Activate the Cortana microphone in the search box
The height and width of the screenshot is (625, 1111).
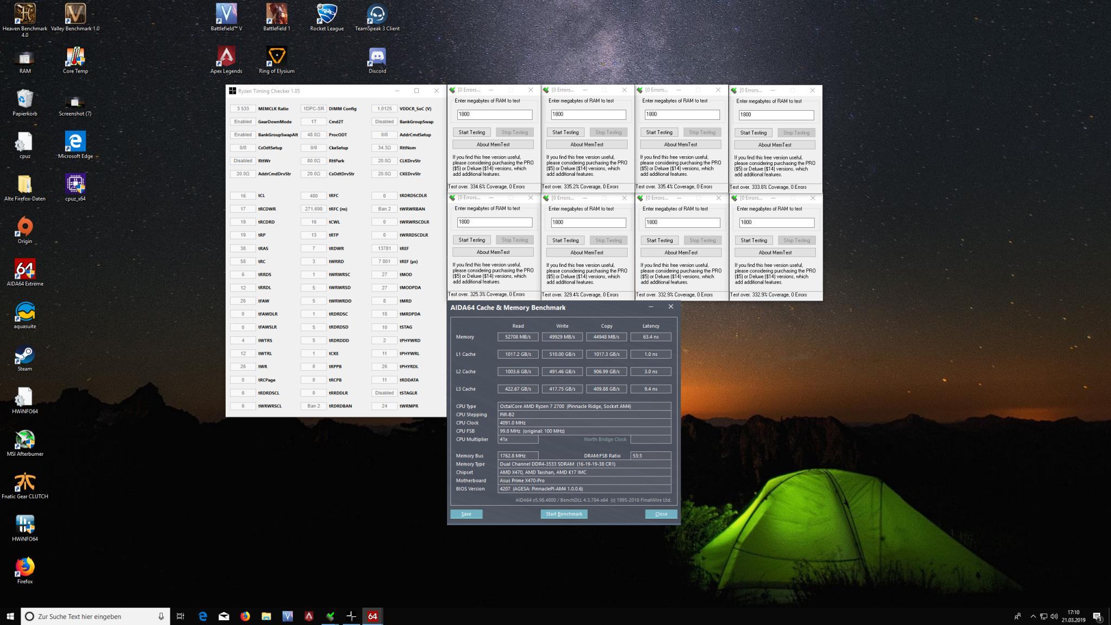161,616
